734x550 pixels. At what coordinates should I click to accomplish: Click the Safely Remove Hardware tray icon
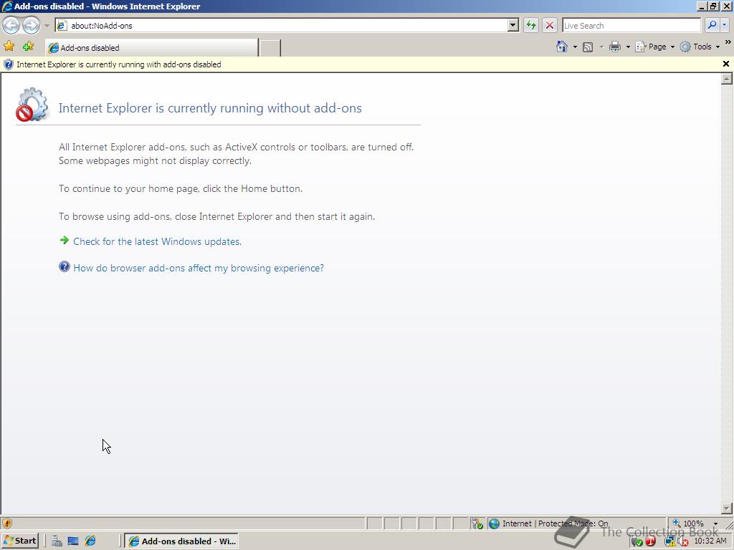pos(637,541)
